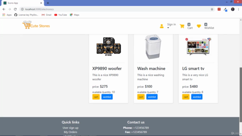
Task: Select the Ecom-App browser tab
Action: [x=23, y=3]
